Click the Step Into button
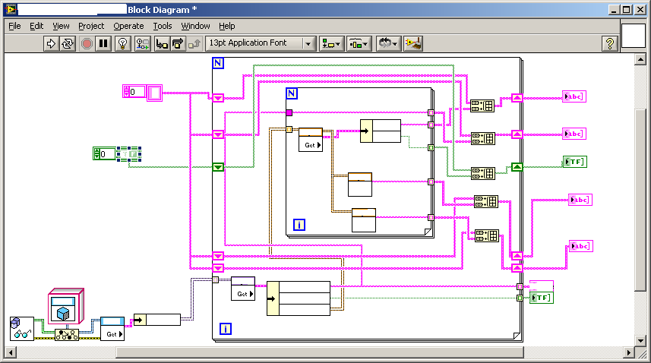 tap(162, 43)
